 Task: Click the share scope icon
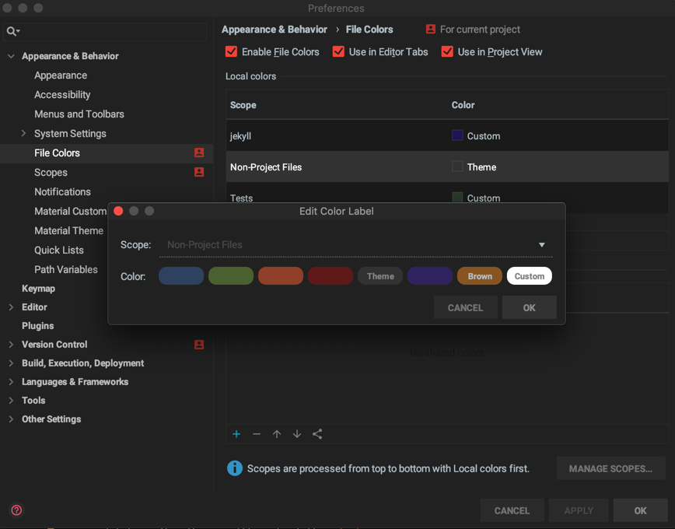tap(317, 434)
